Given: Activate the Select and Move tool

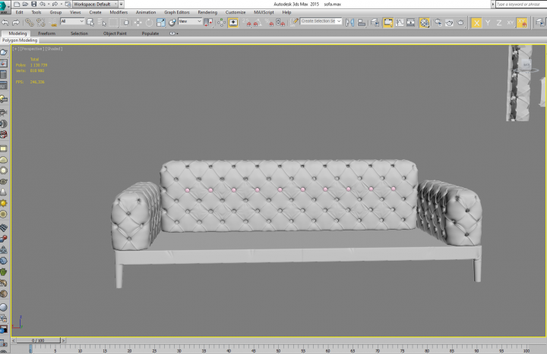Looking at the screenshot, I should [x=138, y=23].
